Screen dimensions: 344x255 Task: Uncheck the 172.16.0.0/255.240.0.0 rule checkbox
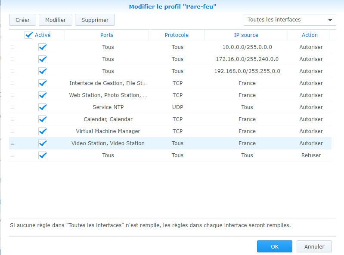pyautogui.click(x=42, y=59)
